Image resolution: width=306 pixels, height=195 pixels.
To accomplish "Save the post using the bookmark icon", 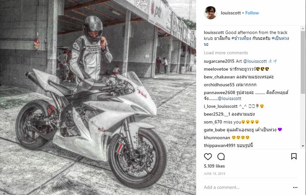I will [x=294, y=156].
